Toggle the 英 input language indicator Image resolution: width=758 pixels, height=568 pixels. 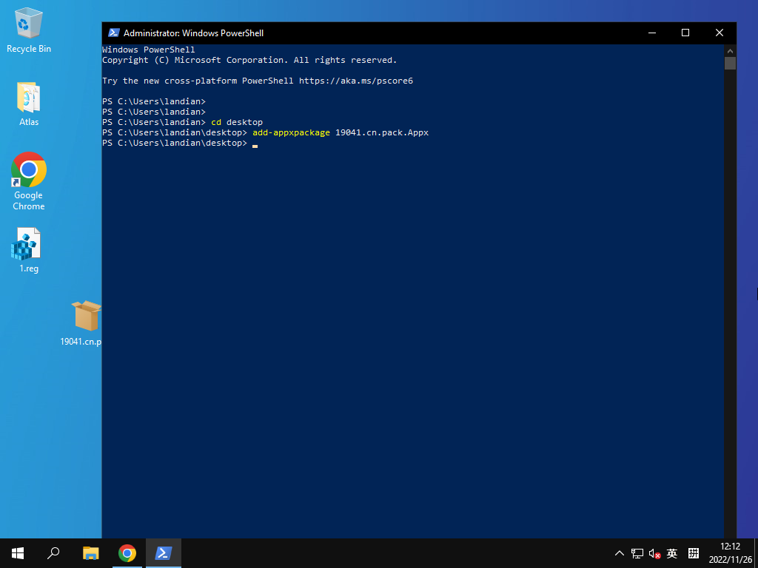(672, 553)
